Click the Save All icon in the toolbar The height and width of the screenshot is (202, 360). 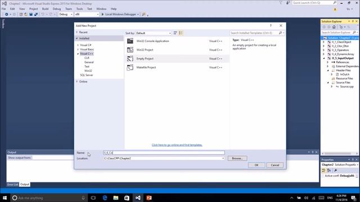pyautogui.click(x=36, y=14)
